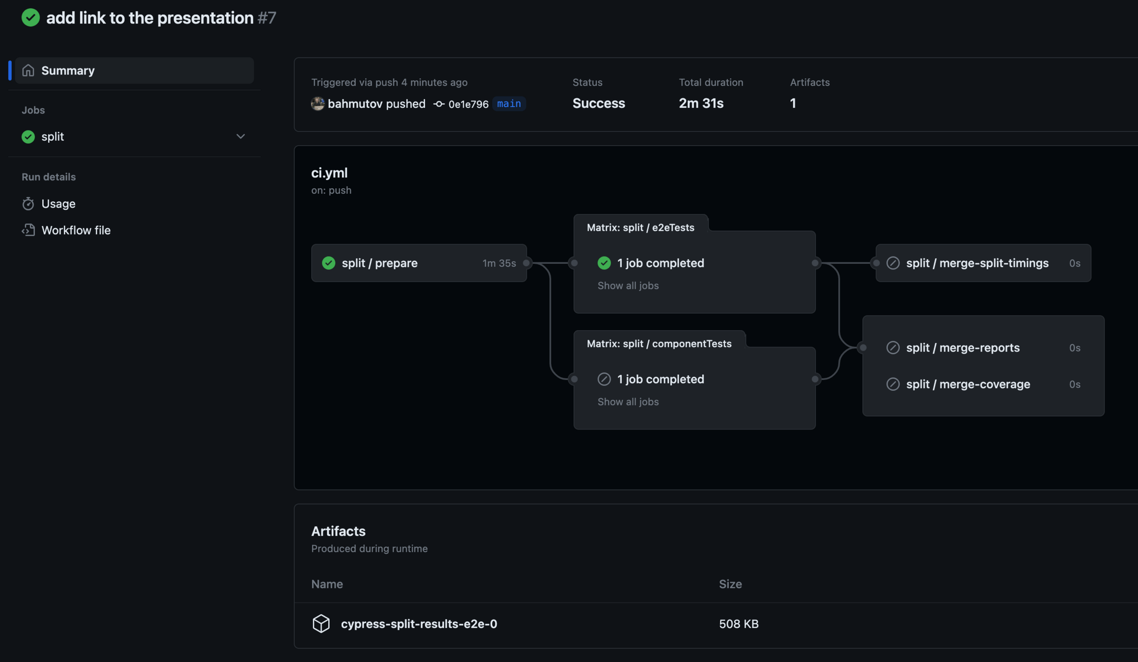Show all jobs in e2eTests matrix
This screenshot has width=1138, height=662.
coord(628,285)
